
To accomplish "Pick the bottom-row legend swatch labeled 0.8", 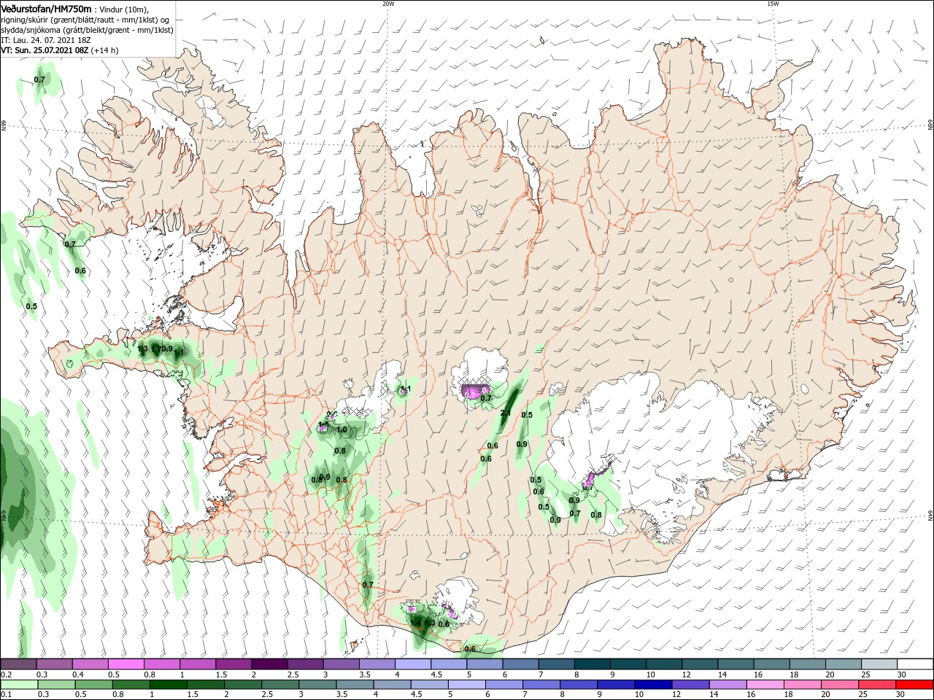I will (131, 685).
